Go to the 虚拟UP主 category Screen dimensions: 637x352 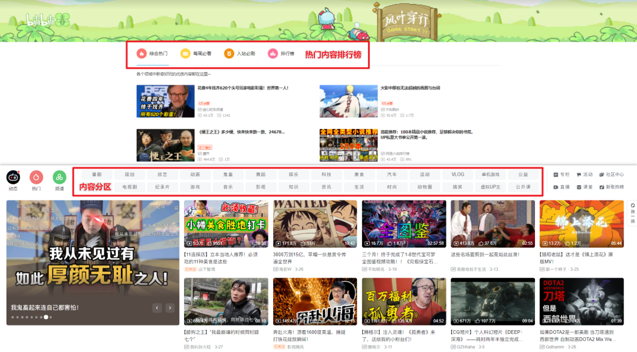[490, 187]
